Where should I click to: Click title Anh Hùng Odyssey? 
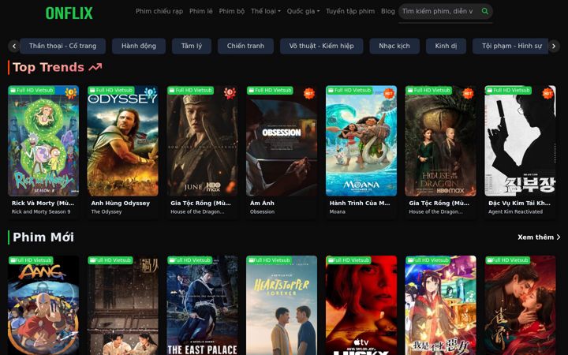point(120,204)
